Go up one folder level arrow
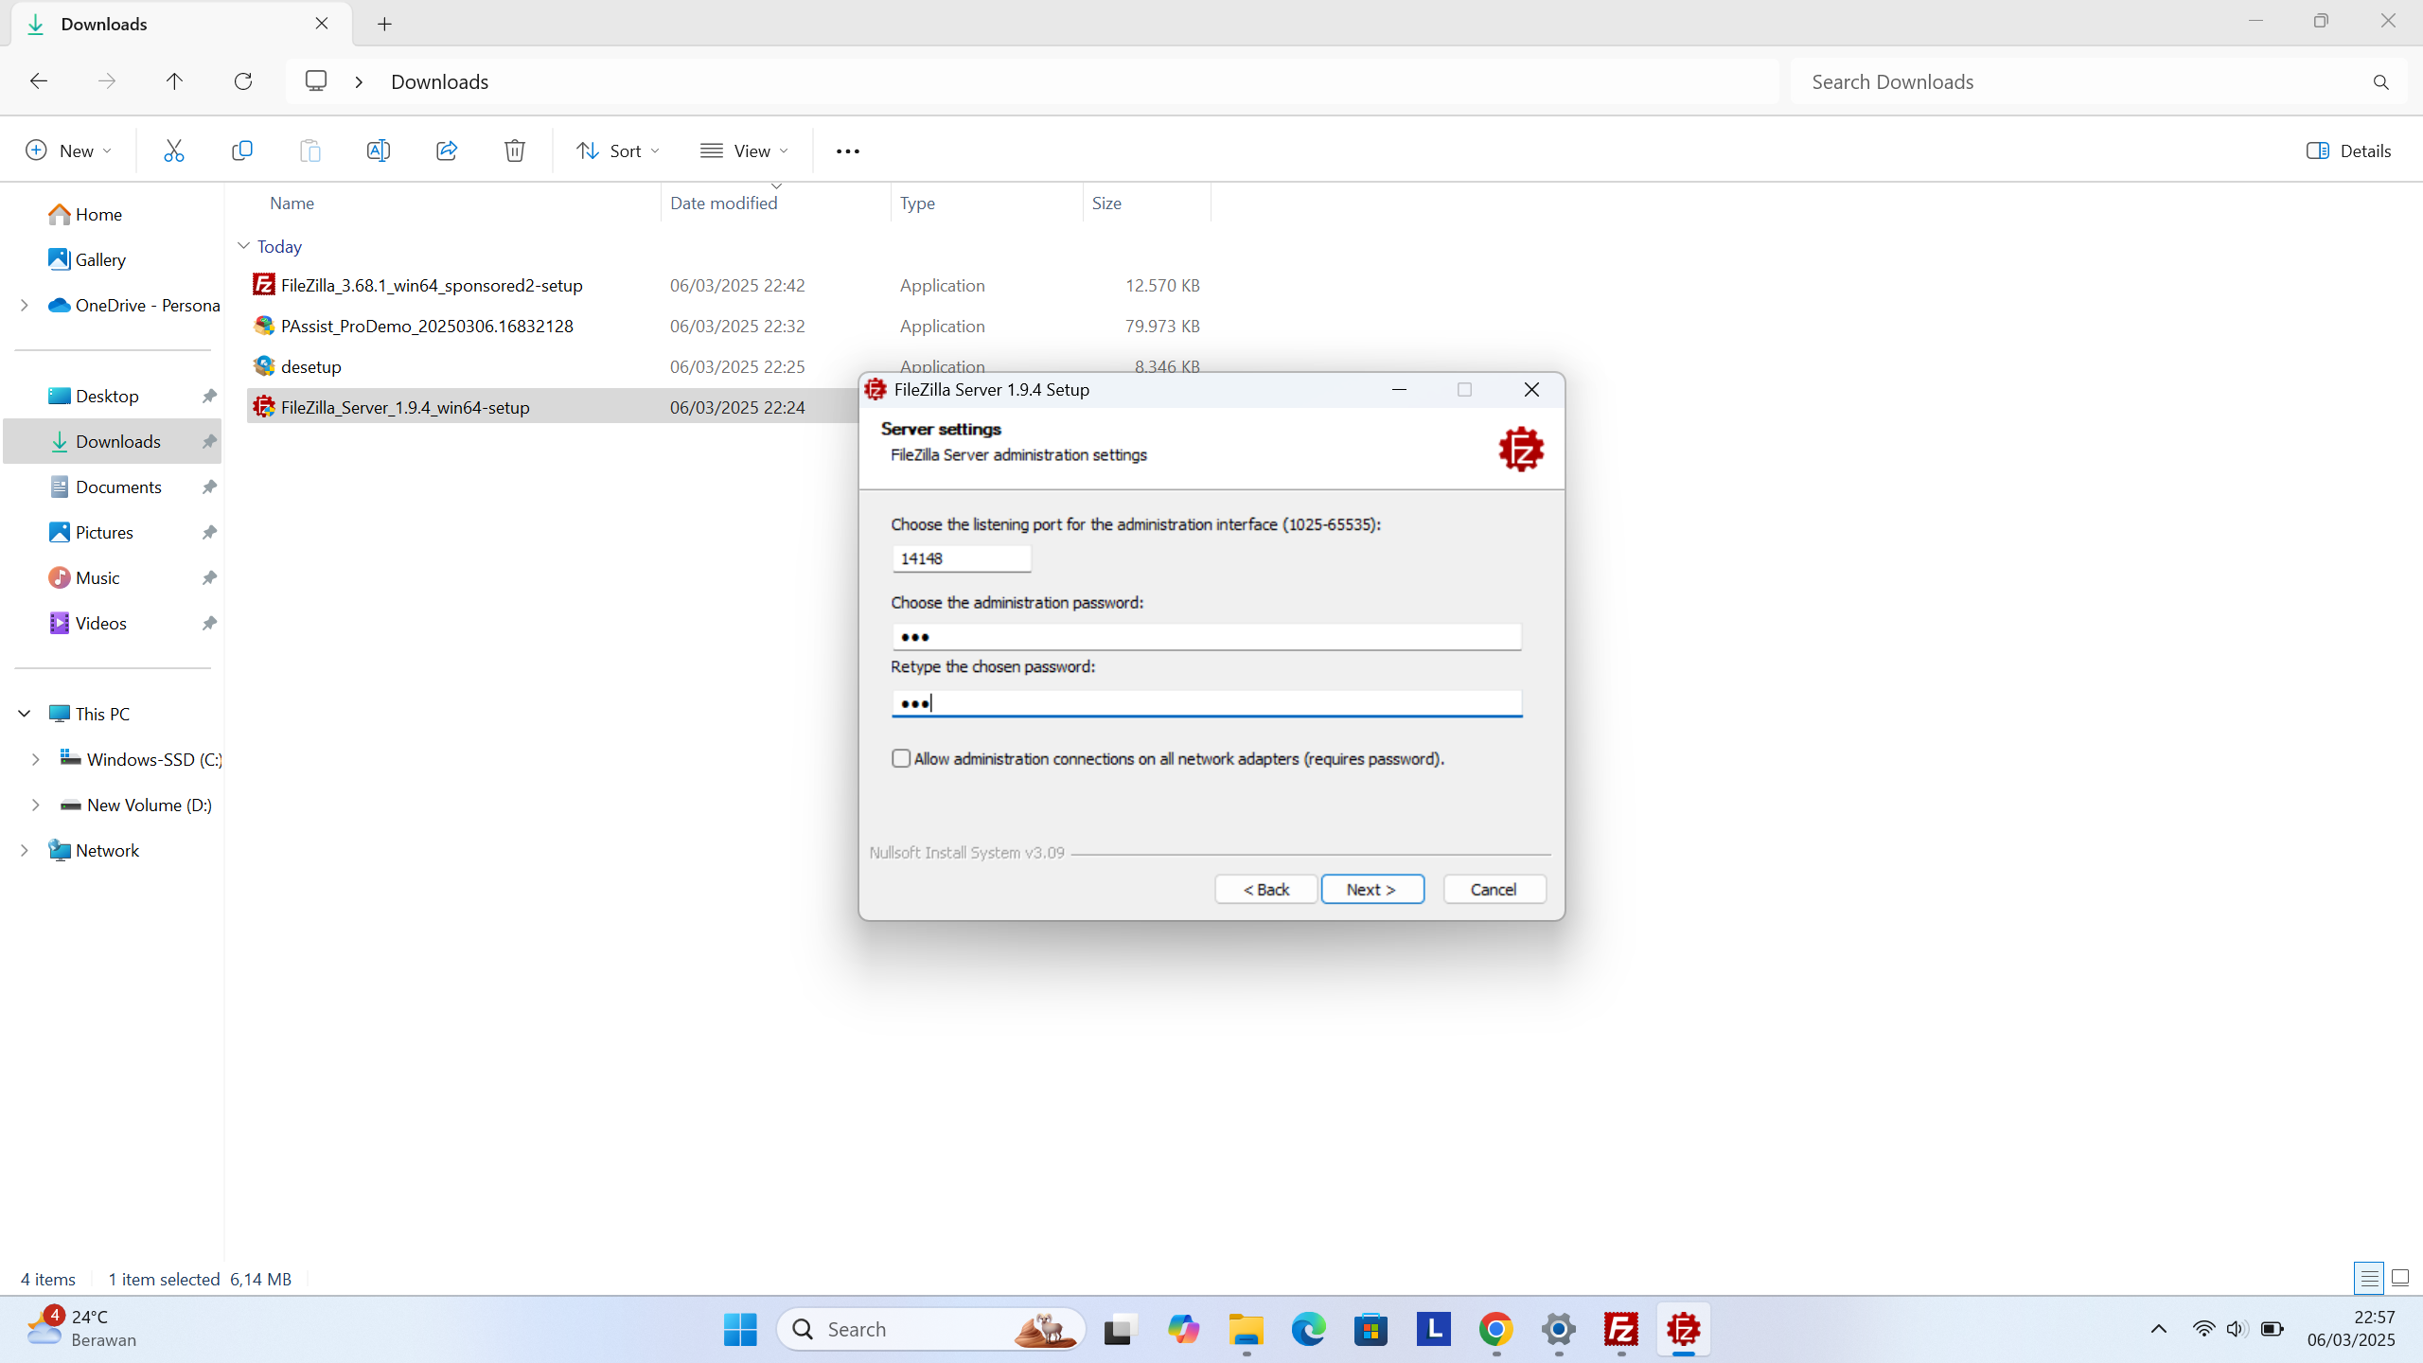The height and width of the screenshot is (1363, 2423). coord(174,81)
